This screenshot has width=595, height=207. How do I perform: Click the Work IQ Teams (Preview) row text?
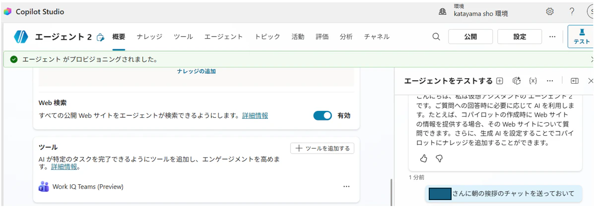point(88,187)
